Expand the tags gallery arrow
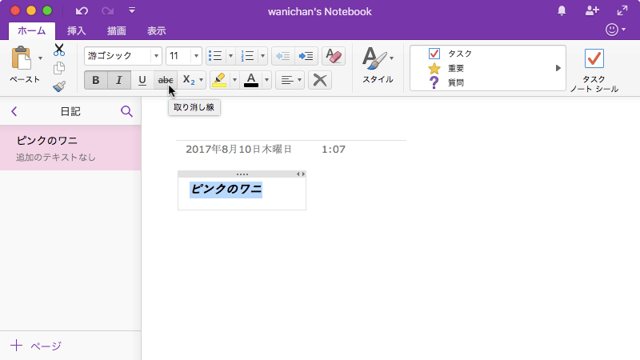 point(558,68)
